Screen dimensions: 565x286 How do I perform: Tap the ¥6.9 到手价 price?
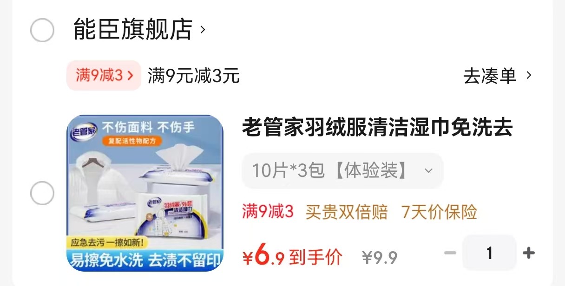point(292,256)
